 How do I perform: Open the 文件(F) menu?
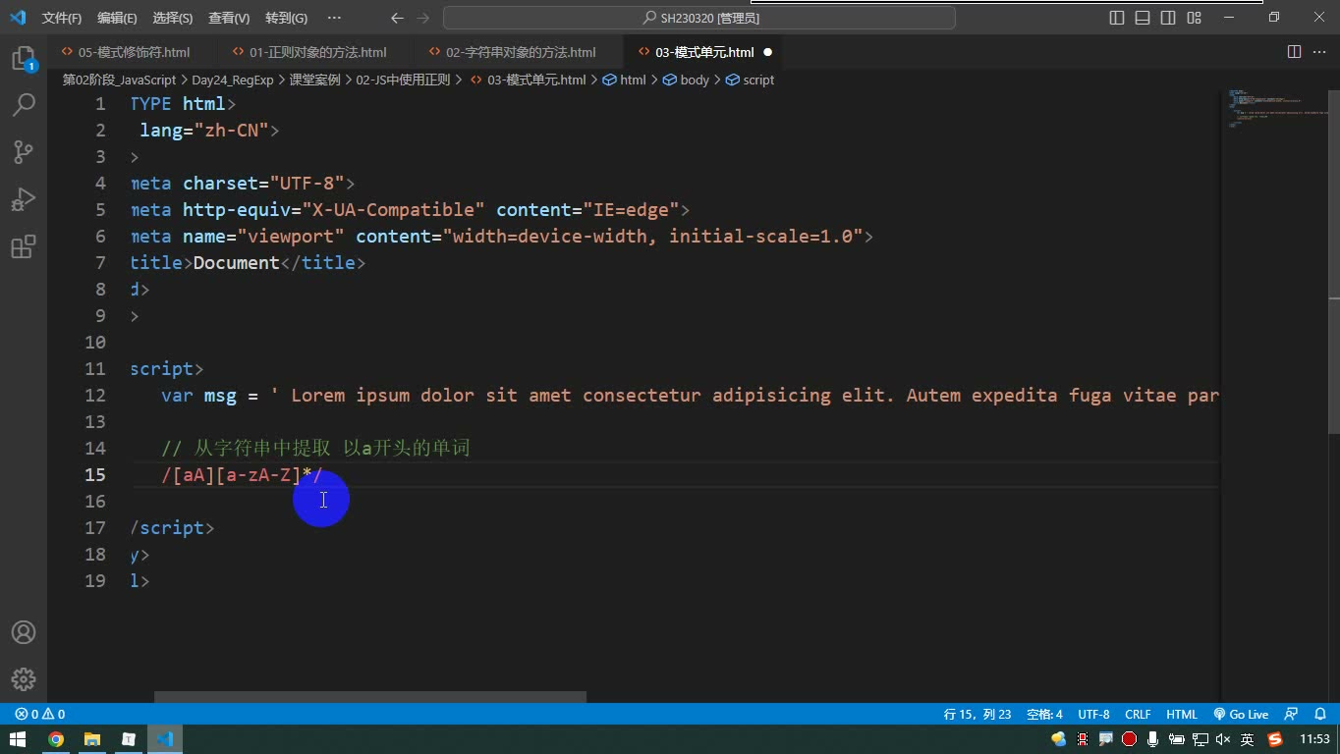click(62, 18)
